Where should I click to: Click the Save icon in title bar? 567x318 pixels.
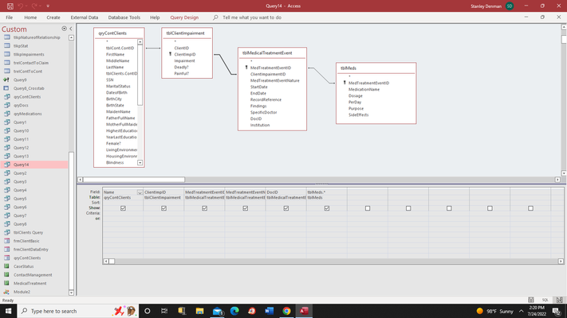click(x=10, y=6)
